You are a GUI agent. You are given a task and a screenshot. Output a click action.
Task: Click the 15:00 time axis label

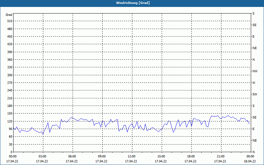pos(162,156)
